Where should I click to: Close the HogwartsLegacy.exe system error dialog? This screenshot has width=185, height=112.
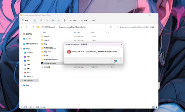[121, 44]
